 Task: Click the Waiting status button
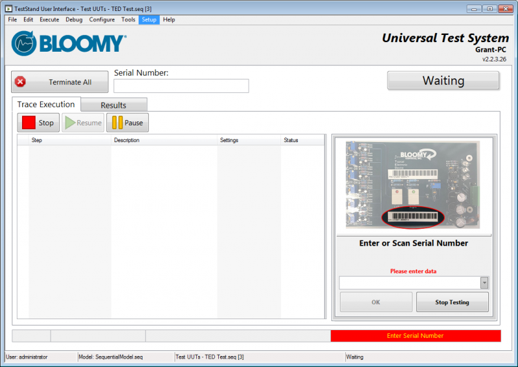443,81
